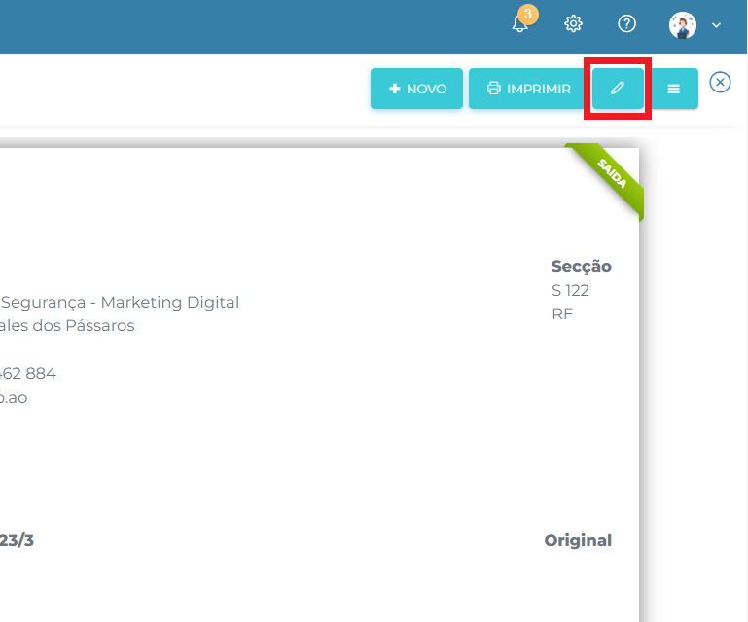The height and width of the screenshot is (622, 748).
Task: Select the document number ending 23/3
Action: (17, 540)
